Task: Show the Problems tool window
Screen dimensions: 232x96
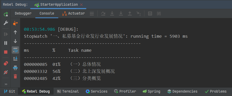Action: [216, 91]
